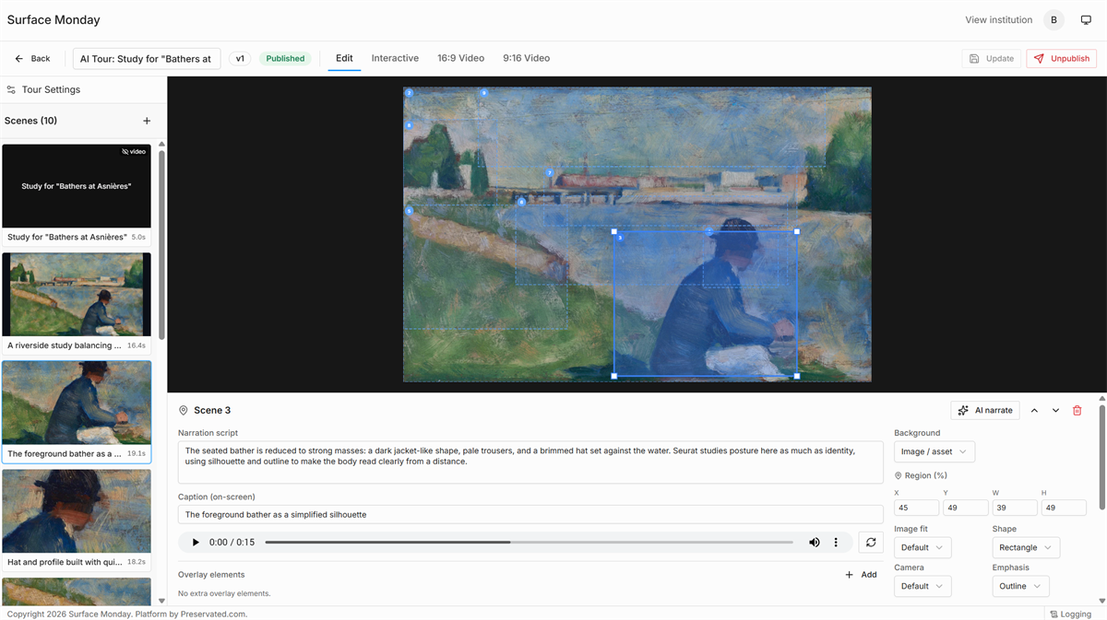Click region marker 3 on canvas
This screenshot has width=1107, height=620.
620,238
